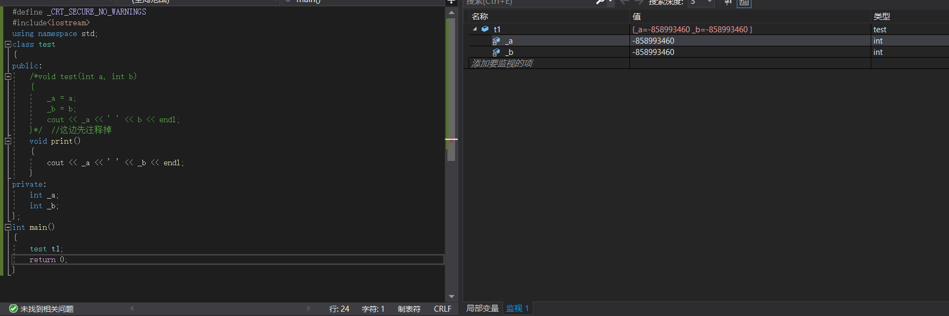Switch to the 监视 1 tab
The image size is (949, 316).
[518, 308]
